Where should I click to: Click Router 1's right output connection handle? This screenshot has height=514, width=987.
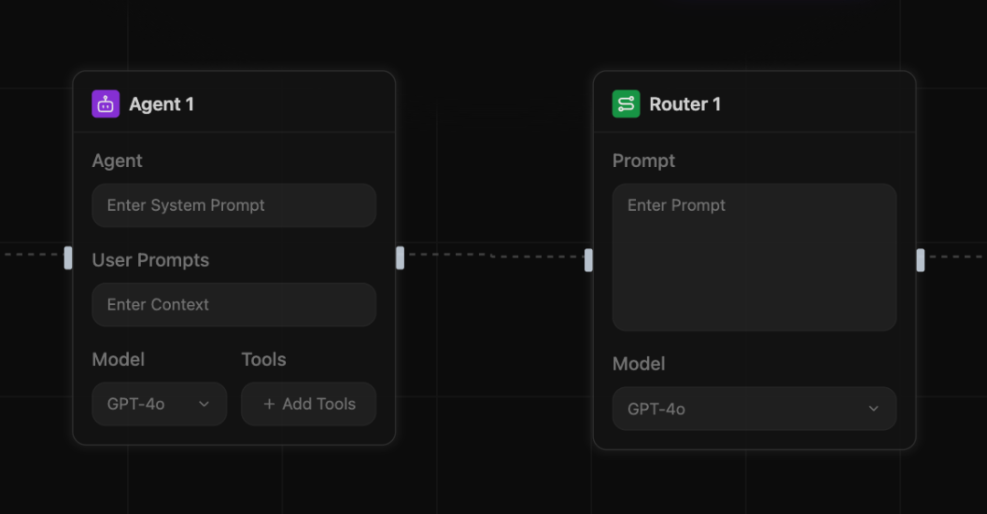tap(920, 260)
